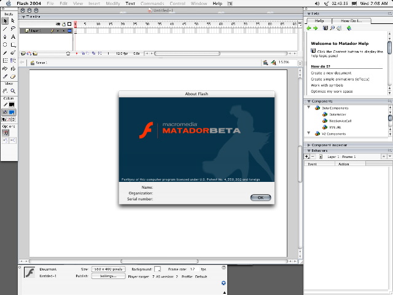The height and width of the screenshot is (295, 393).
Task: Toggle the Layer 1 outline color square
Action: [x=69, y=31]
